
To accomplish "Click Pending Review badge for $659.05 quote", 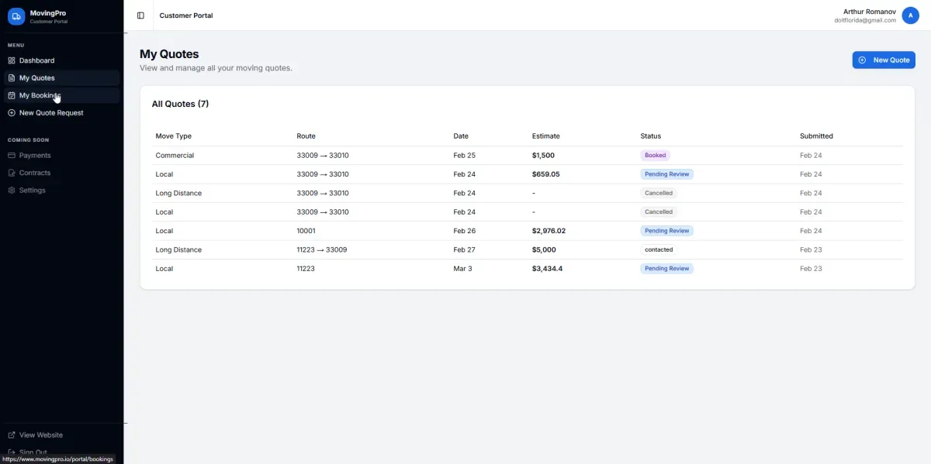I will pos(666,174).
